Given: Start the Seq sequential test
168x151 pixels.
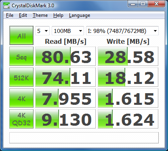Looking at the screenshot, I should point(21,56).
